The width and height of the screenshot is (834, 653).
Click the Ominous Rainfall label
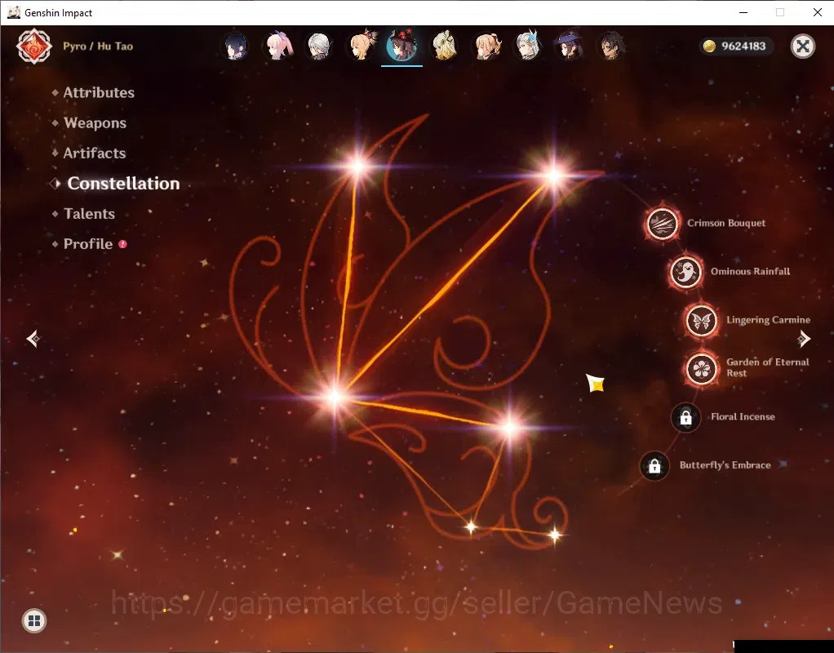coord(750,272)
